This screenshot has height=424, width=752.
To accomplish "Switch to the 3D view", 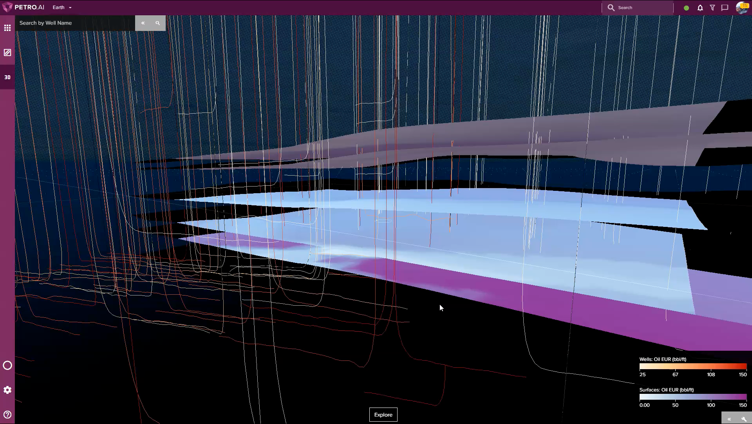I will pyautogui.click(x=7, y=77).
